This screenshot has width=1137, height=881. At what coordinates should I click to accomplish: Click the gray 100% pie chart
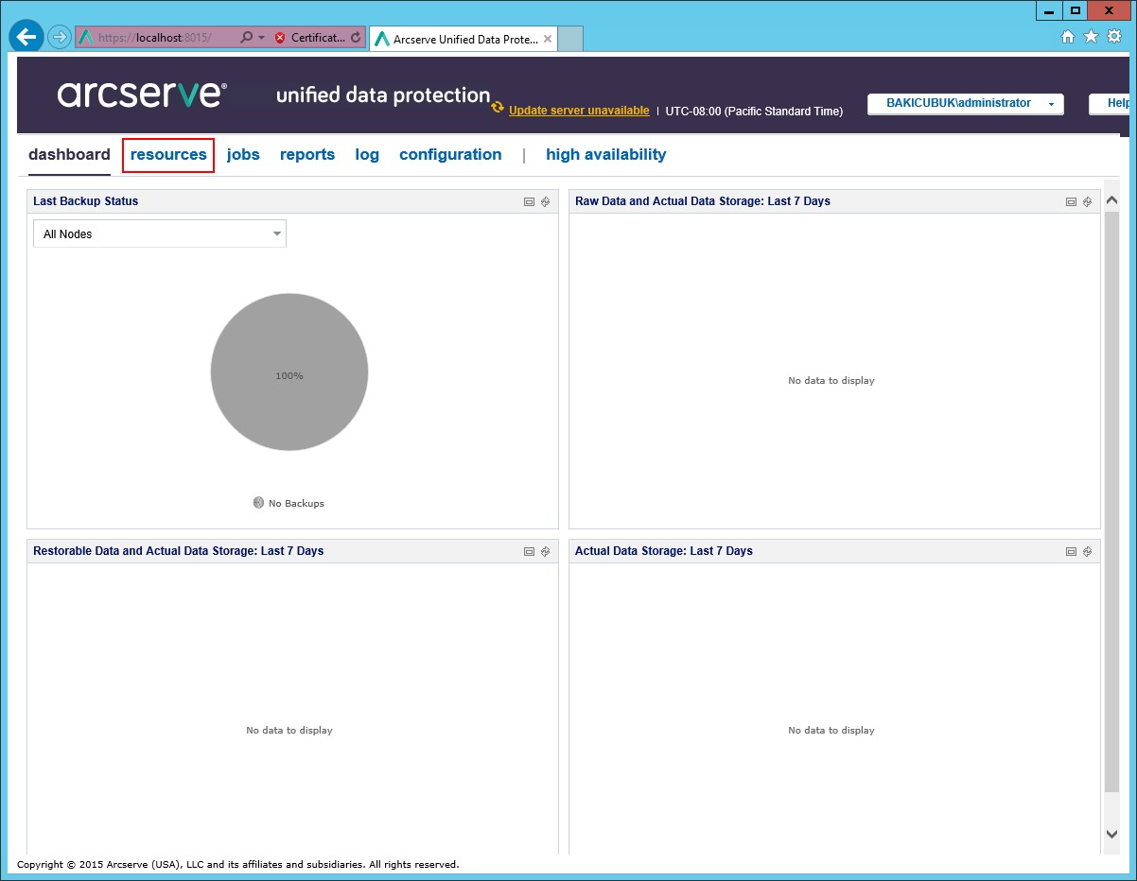click(x=289, y=371)
